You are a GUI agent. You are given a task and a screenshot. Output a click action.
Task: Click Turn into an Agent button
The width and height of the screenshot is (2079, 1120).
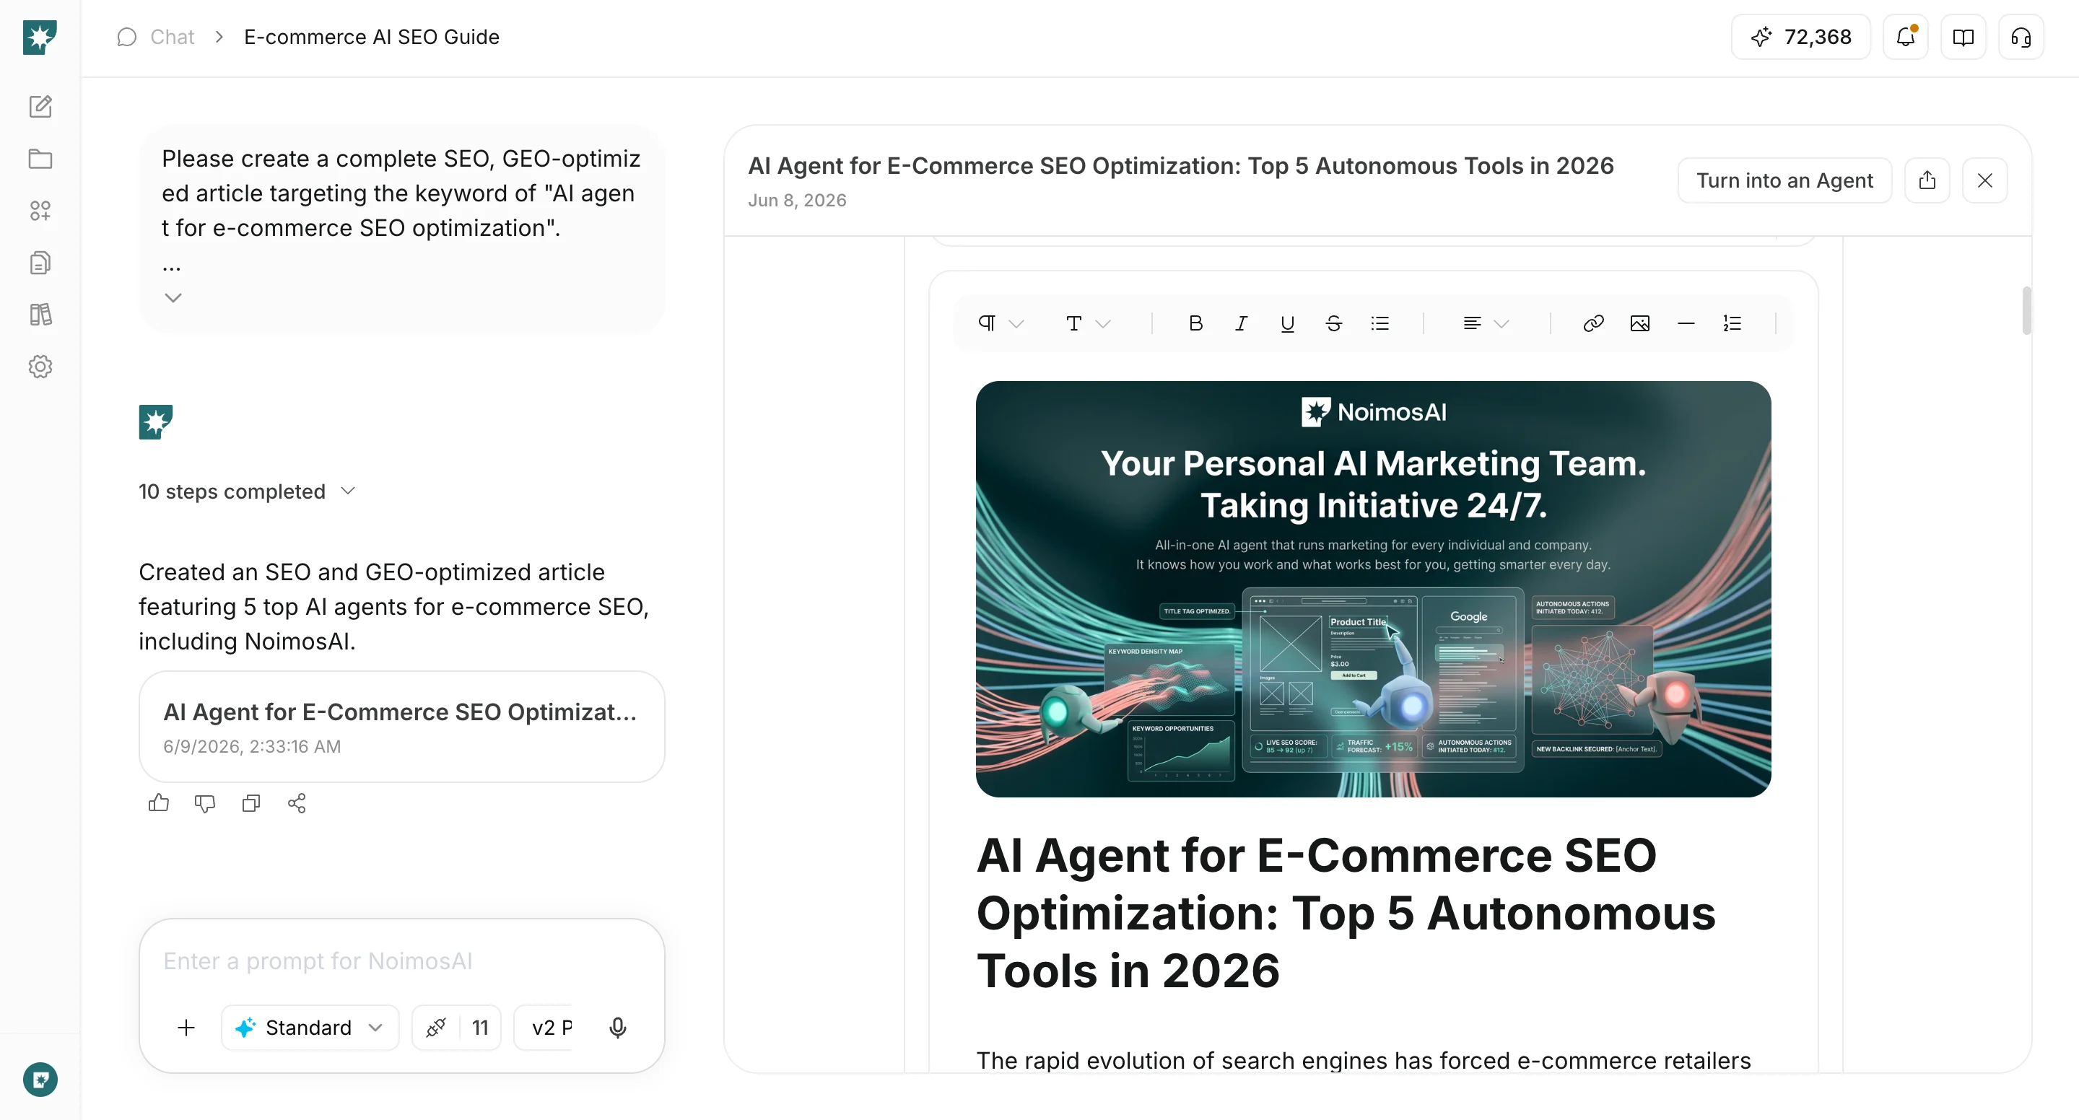[1784, 180]
